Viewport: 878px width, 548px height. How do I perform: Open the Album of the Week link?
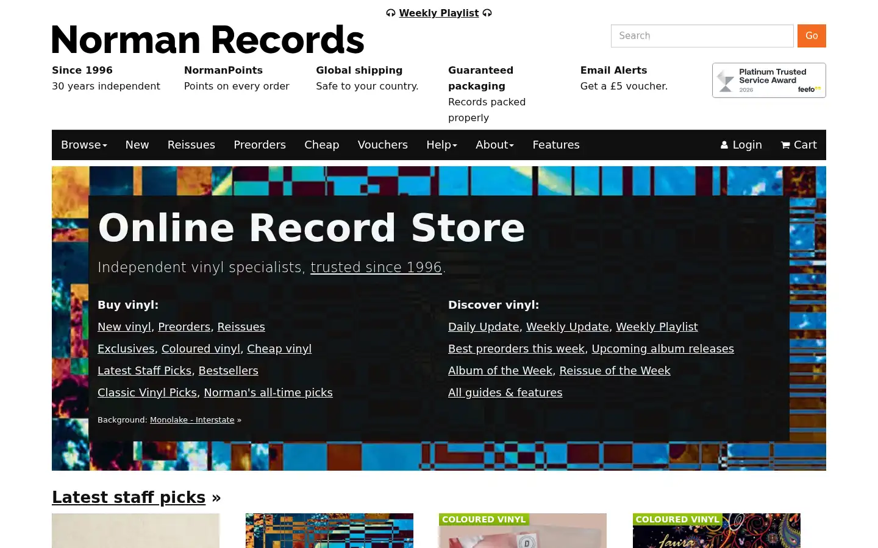[500, 371]
